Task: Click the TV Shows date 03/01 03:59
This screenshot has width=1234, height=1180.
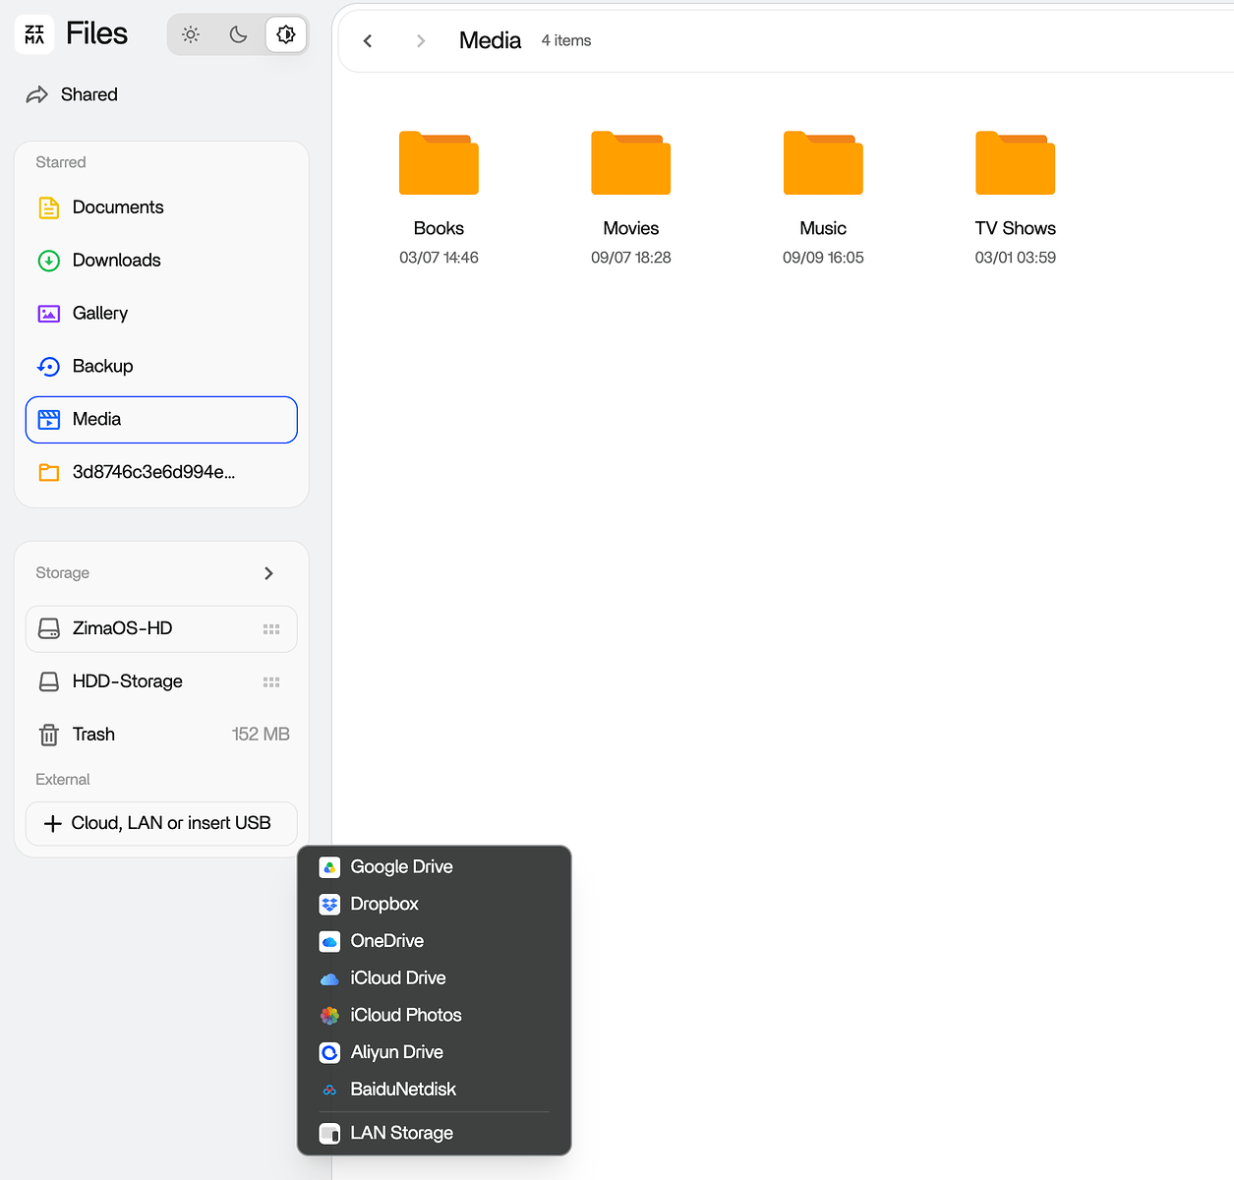Action: pyautogui.click(x=1016, y=258)
